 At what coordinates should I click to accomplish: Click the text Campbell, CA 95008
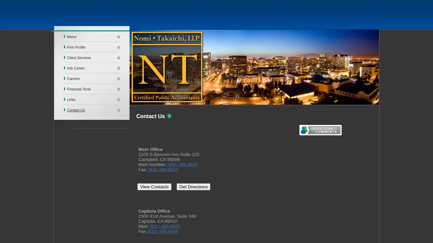point(159,160)
